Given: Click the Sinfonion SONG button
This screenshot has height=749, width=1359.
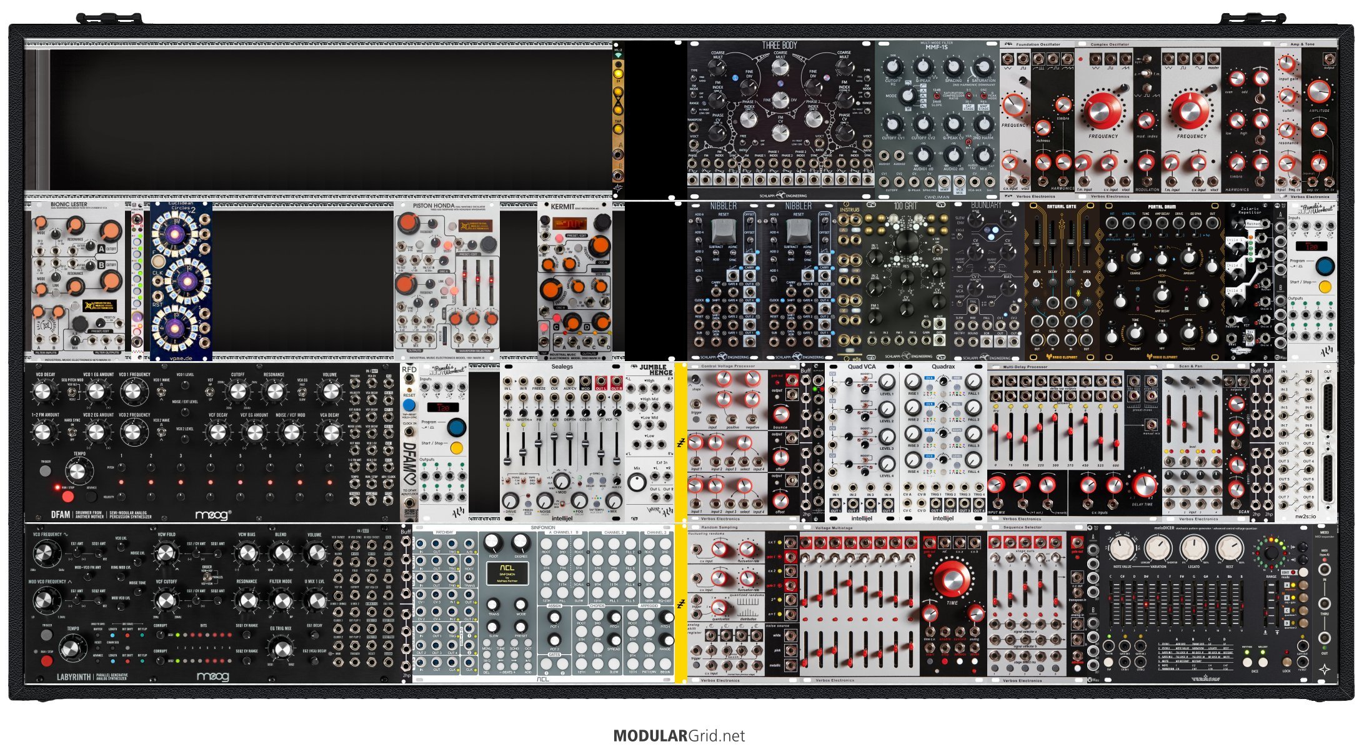Looking at the screenshot, I should 514,643.
